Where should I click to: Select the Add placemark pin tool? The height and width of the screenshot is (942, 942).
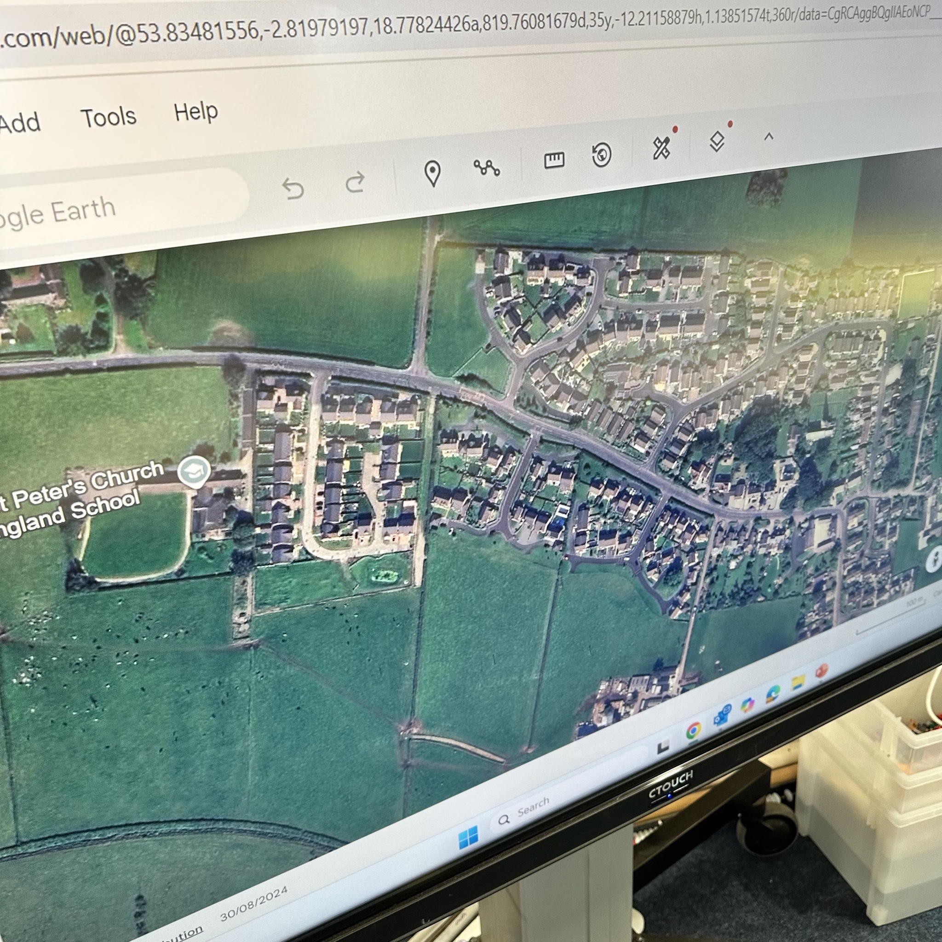point(432,173)
